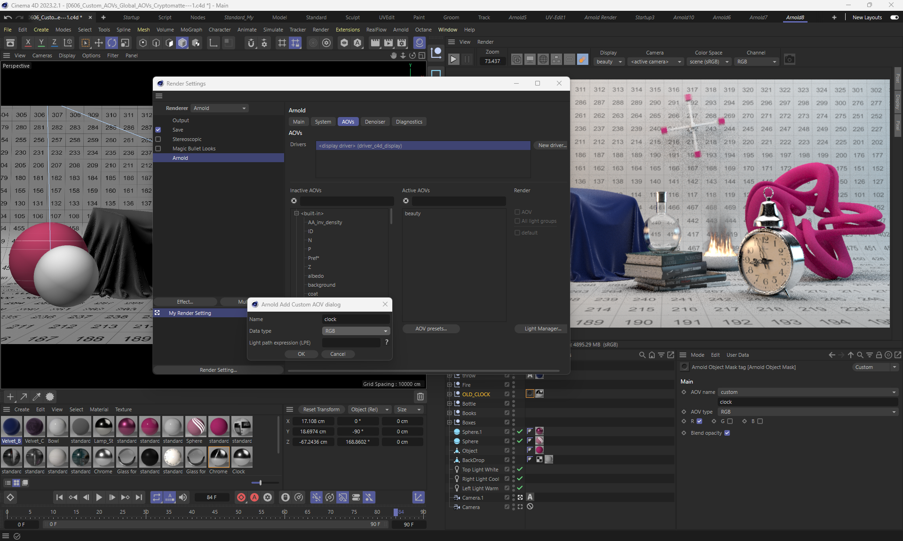Play the animation forwards
Image resolution: width=903 pixels, height=541 pixels.
pyautogui.click(x=99, y=497)
